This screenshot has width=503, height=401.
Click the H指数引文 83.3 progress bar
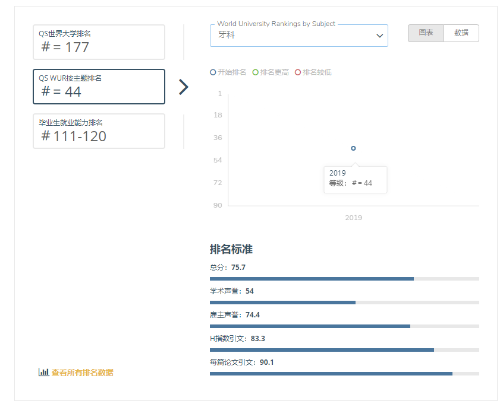[x=344, y=349]
